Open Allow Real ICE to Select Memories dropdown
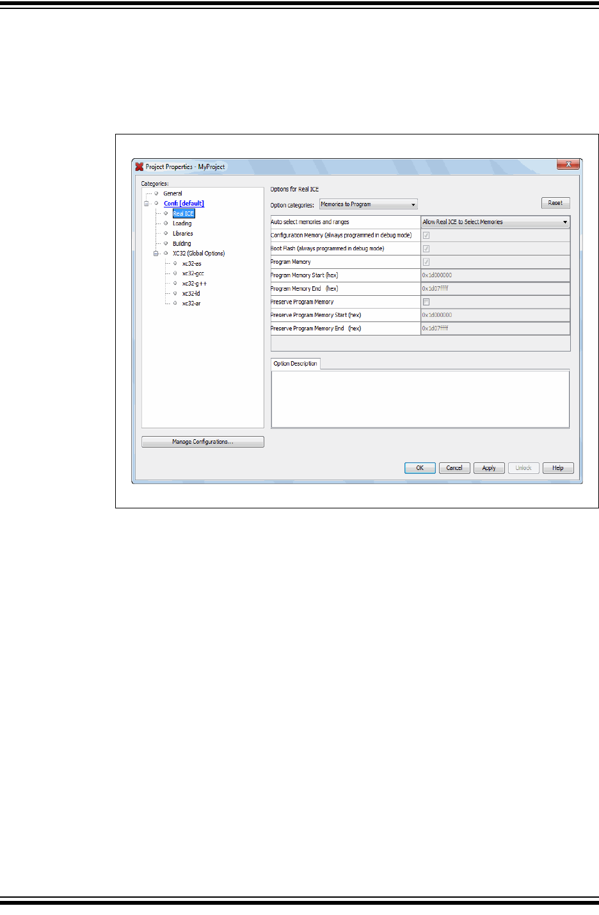The height and width of the screenshot is (915, 599). tap(495, 222)
